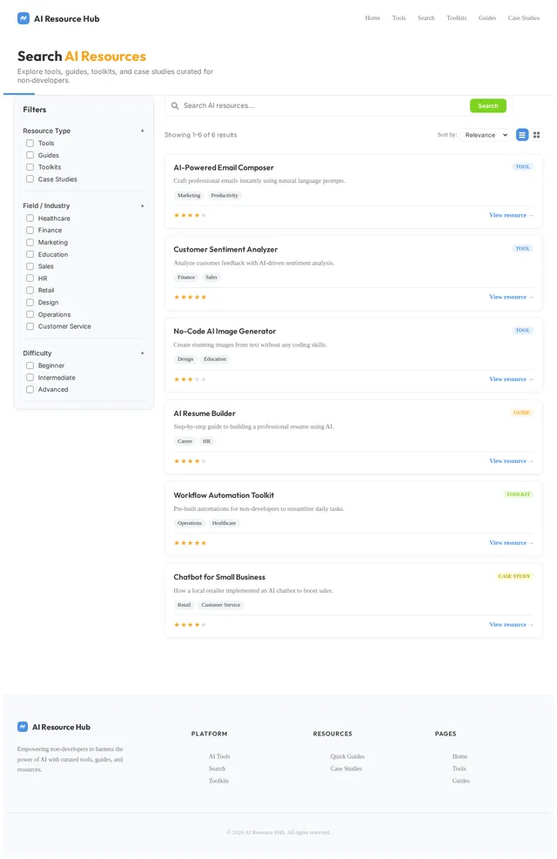Switch to grid view layout icon
The width and height of the screenshot is (557, 859).
tap(536, 135)
